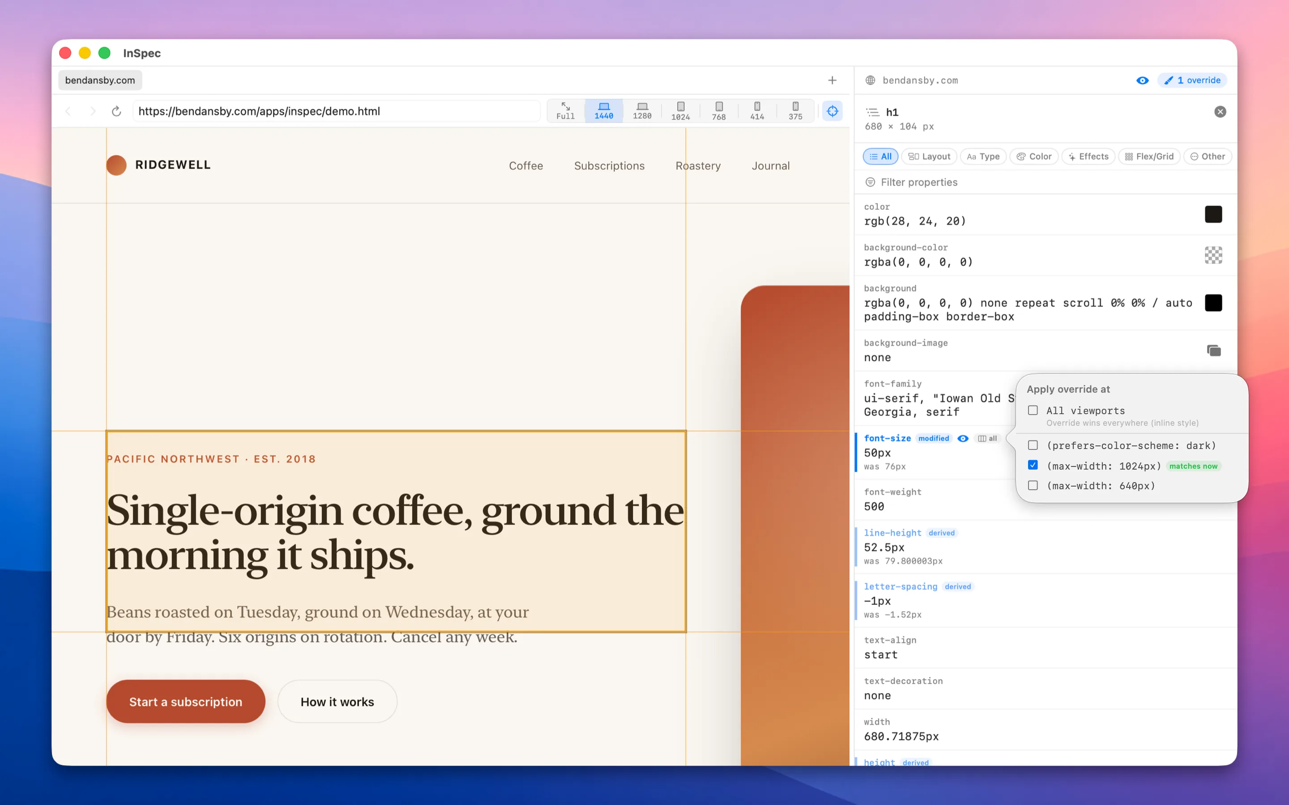Focus the Filter properties field
1289x805 pixels.
pos(1045,182)
